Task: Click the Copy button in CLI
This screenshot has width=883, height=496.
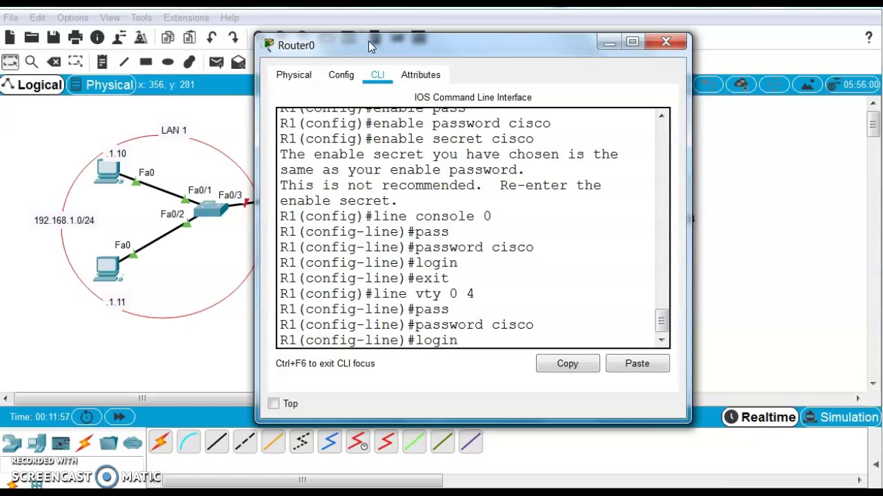Action: pos(568,364)
